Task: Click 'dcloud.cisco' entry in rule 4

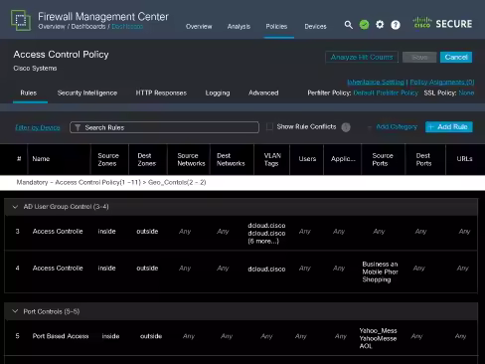Action: (x=266, y=270)
